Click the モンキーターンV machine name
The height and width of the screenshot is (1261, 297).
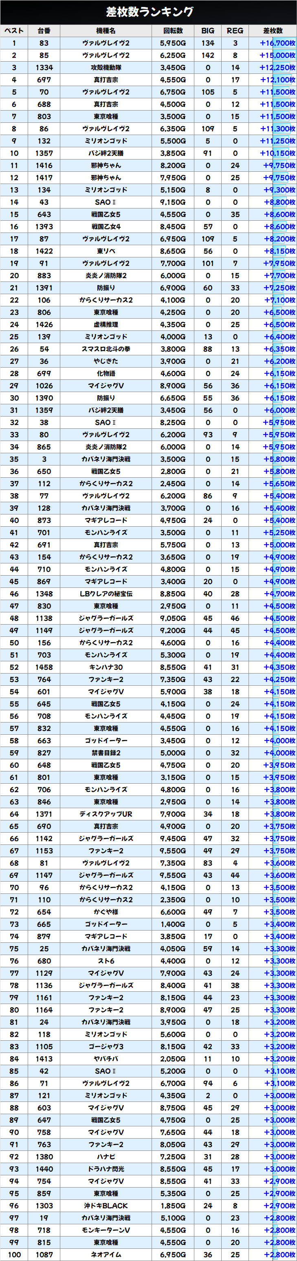[x=106, y=1230]
